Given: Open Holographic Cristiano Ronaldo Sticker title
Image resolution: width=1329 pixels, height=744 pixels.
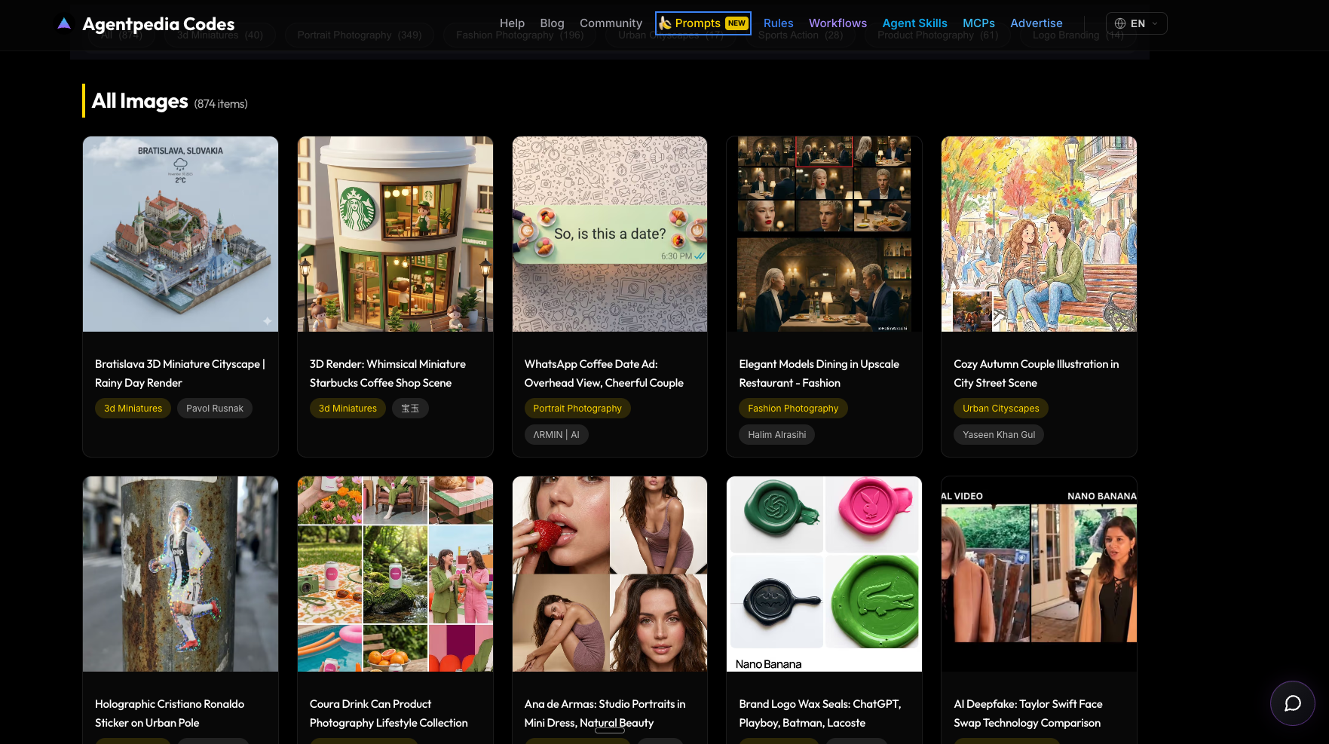Looking at the screenshot, I should click(x=170, y=713).
